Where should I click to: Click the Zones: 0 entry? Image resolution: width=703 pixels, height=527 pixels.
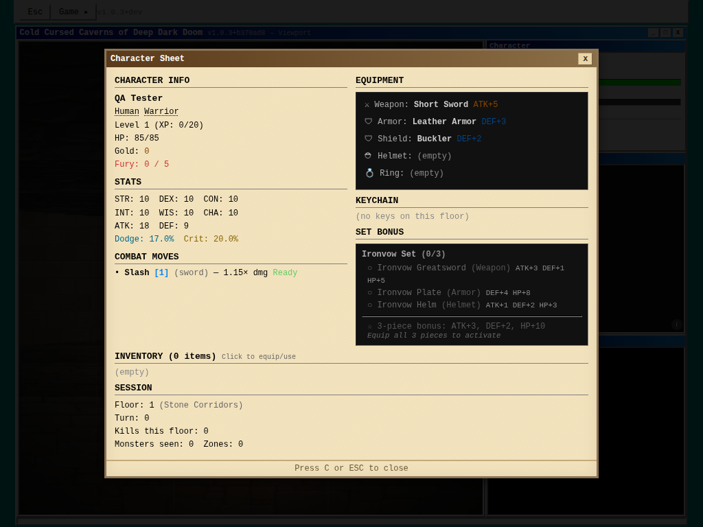point(223,444)
